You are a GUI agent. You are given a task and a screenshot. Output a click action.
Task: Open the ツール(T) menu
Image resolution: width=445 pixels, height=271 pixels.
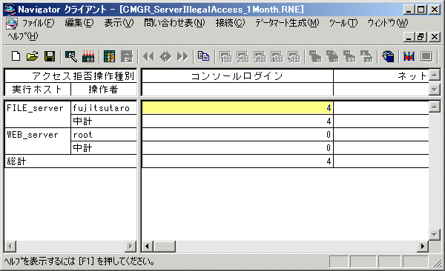pos(343,23)
